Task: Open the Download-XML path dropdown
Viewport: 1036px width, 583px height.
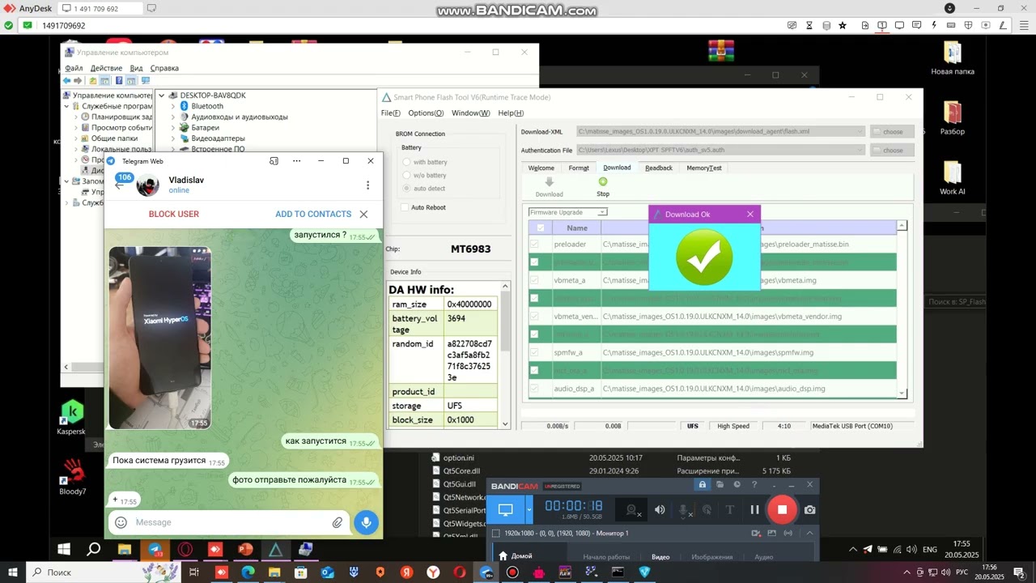Action: (x=860, y=131)
